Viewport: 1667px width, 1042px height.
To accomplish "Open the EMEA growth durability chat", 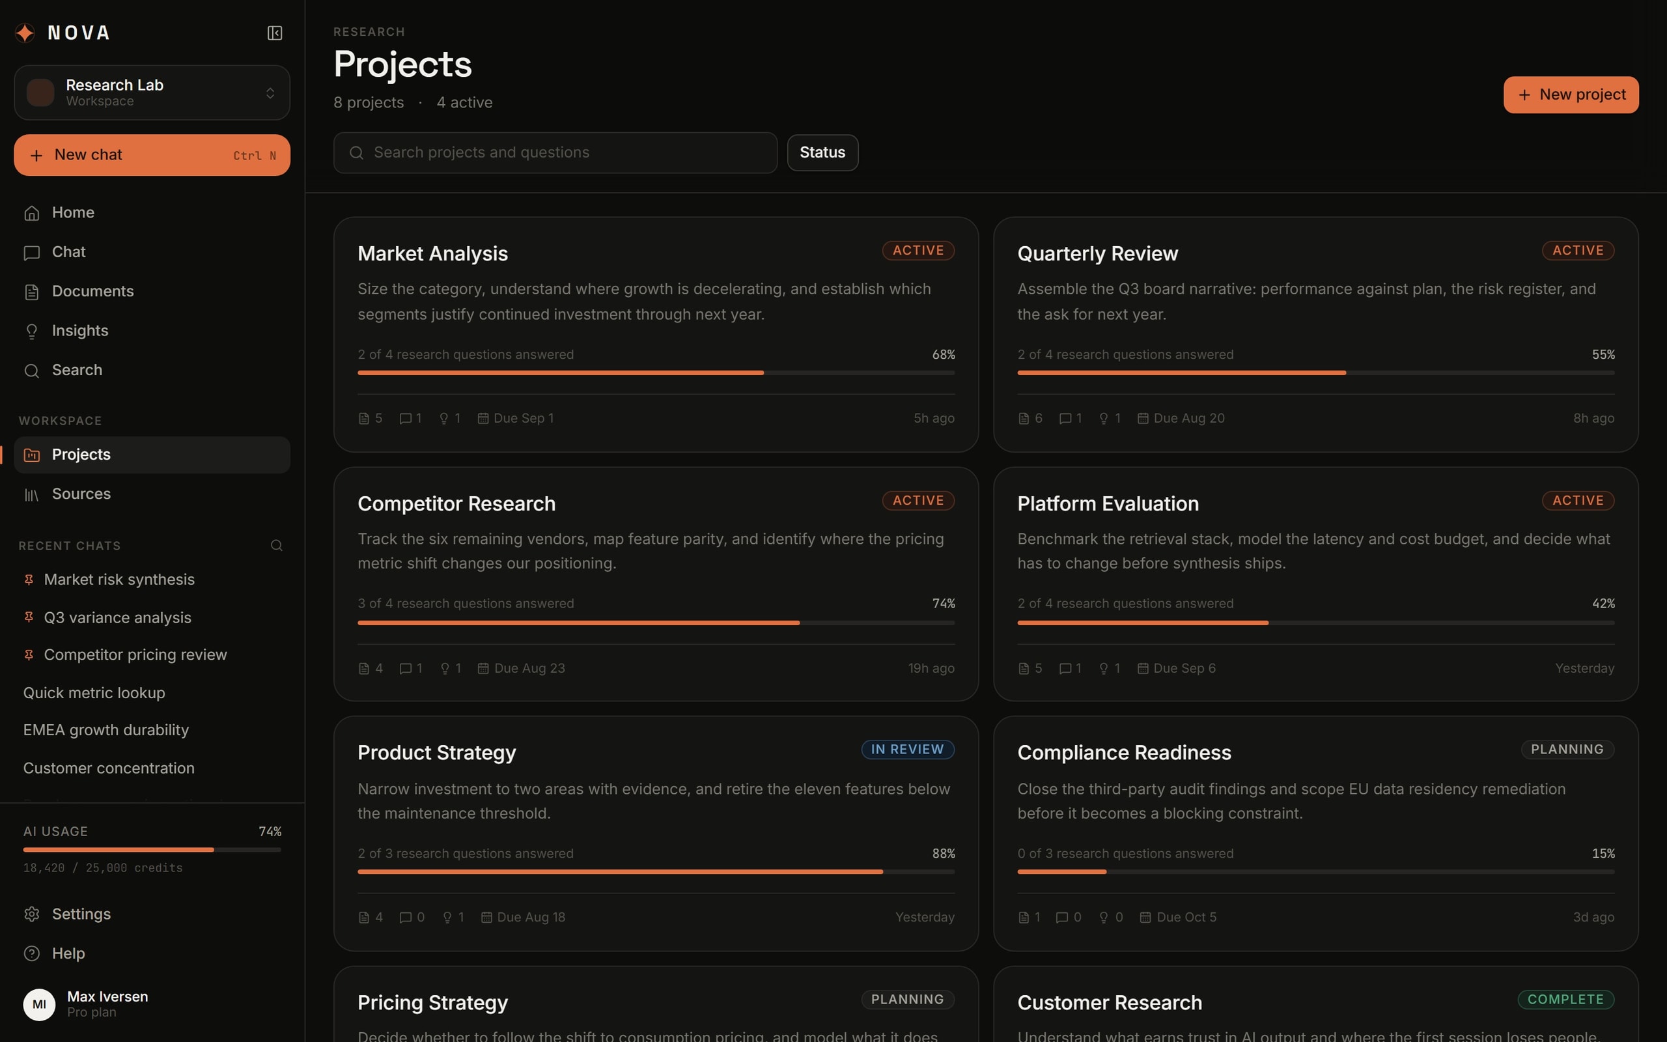I will tap(152, 730).
